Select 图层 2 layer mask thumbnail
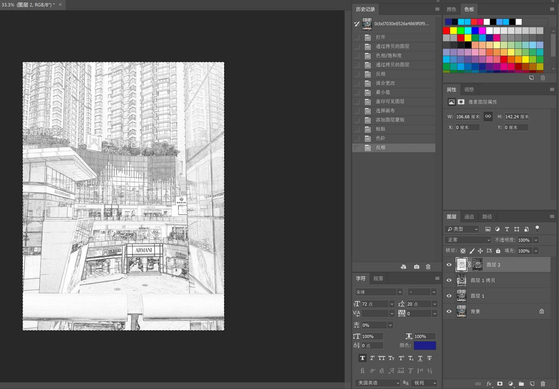559x389 pixels. click(x=477, y=265)
